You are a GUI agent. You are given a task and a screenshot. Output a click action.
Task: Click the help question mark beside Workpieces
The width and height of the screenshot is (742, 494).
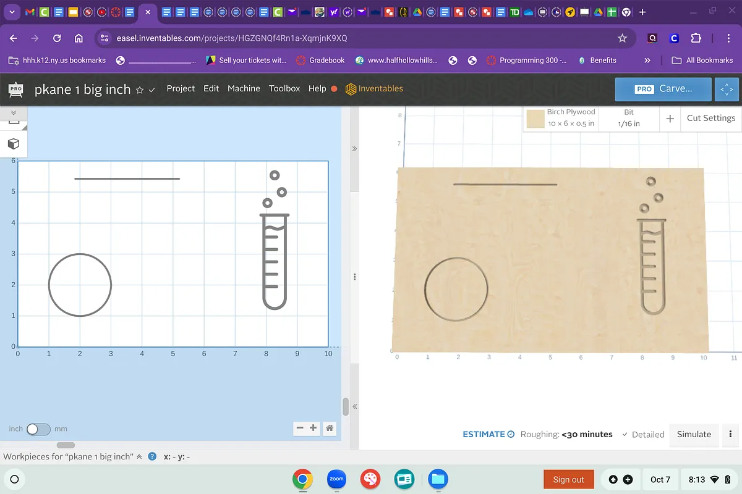click(x=152, y=457)
